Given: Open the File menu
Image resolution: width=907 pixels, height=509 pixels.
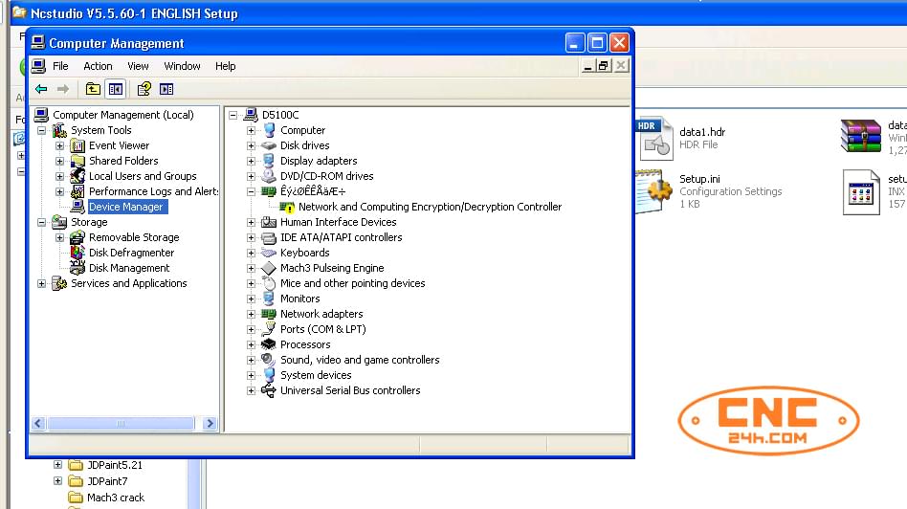Looking at the screenshot, I should [60, 66].
